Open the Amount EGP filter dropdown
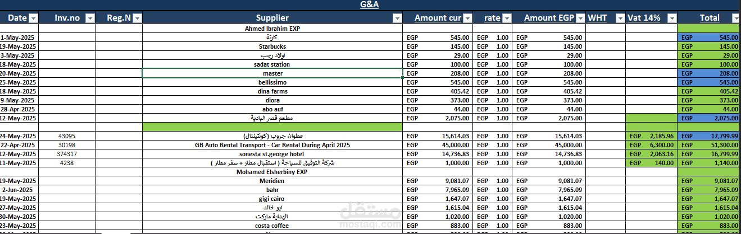Screen dimensions: 741x234 (x=580, y=18)
